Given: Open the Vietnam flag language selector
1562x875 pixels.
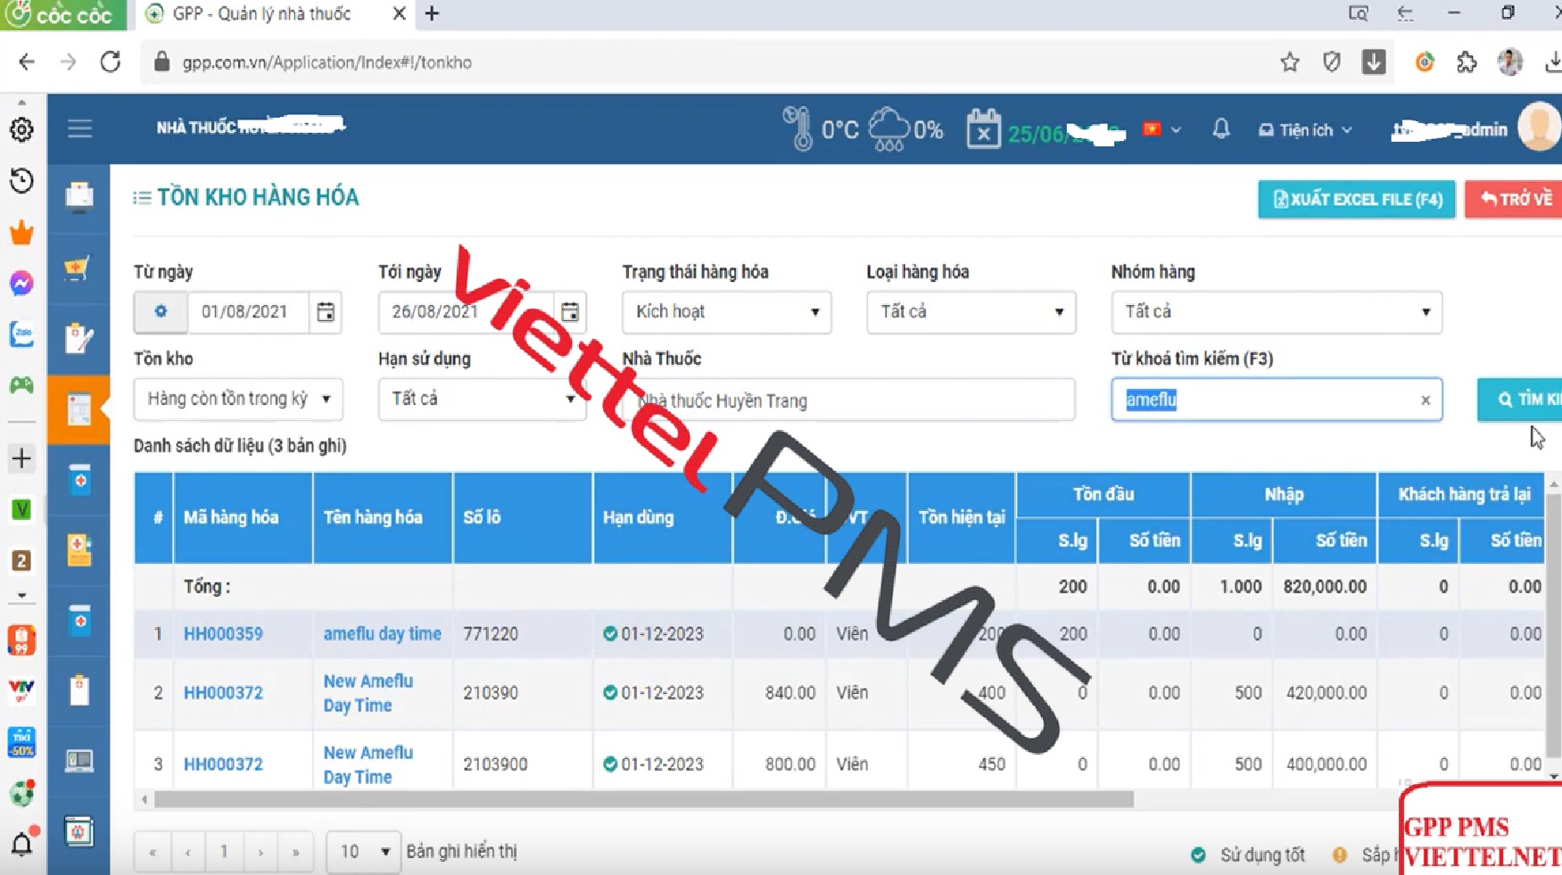Looking at the screenshot, I should pyautogui.click(x=1161, y=130).
